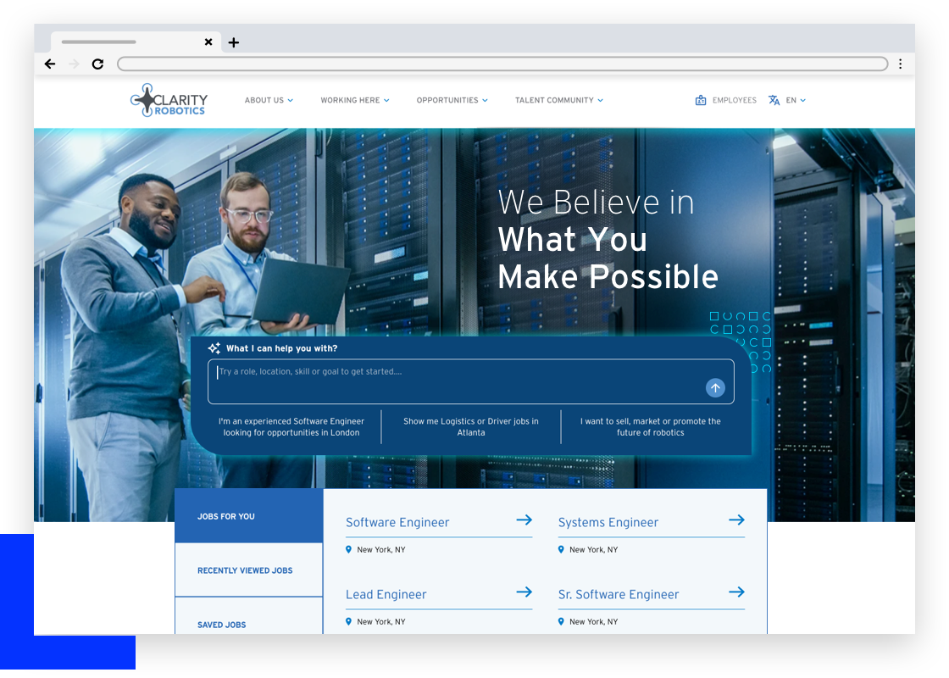Open a new browser tab

click(234, 42)
